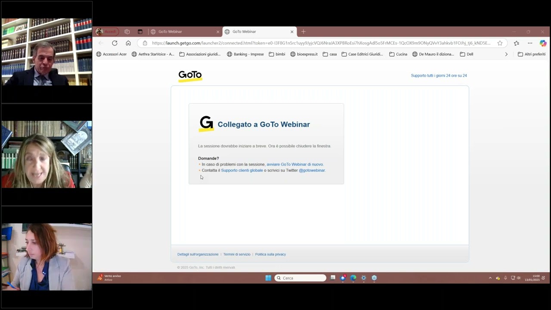Open the Banking - Imprese bookmark

245,54
